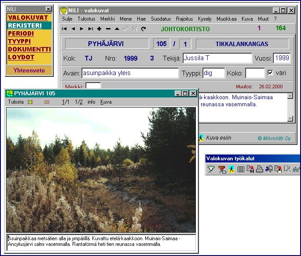This screenshot has width=301, height=256.
Task: Select REKISTERI in the NILI panel
Action: click(x=25, y=25)
